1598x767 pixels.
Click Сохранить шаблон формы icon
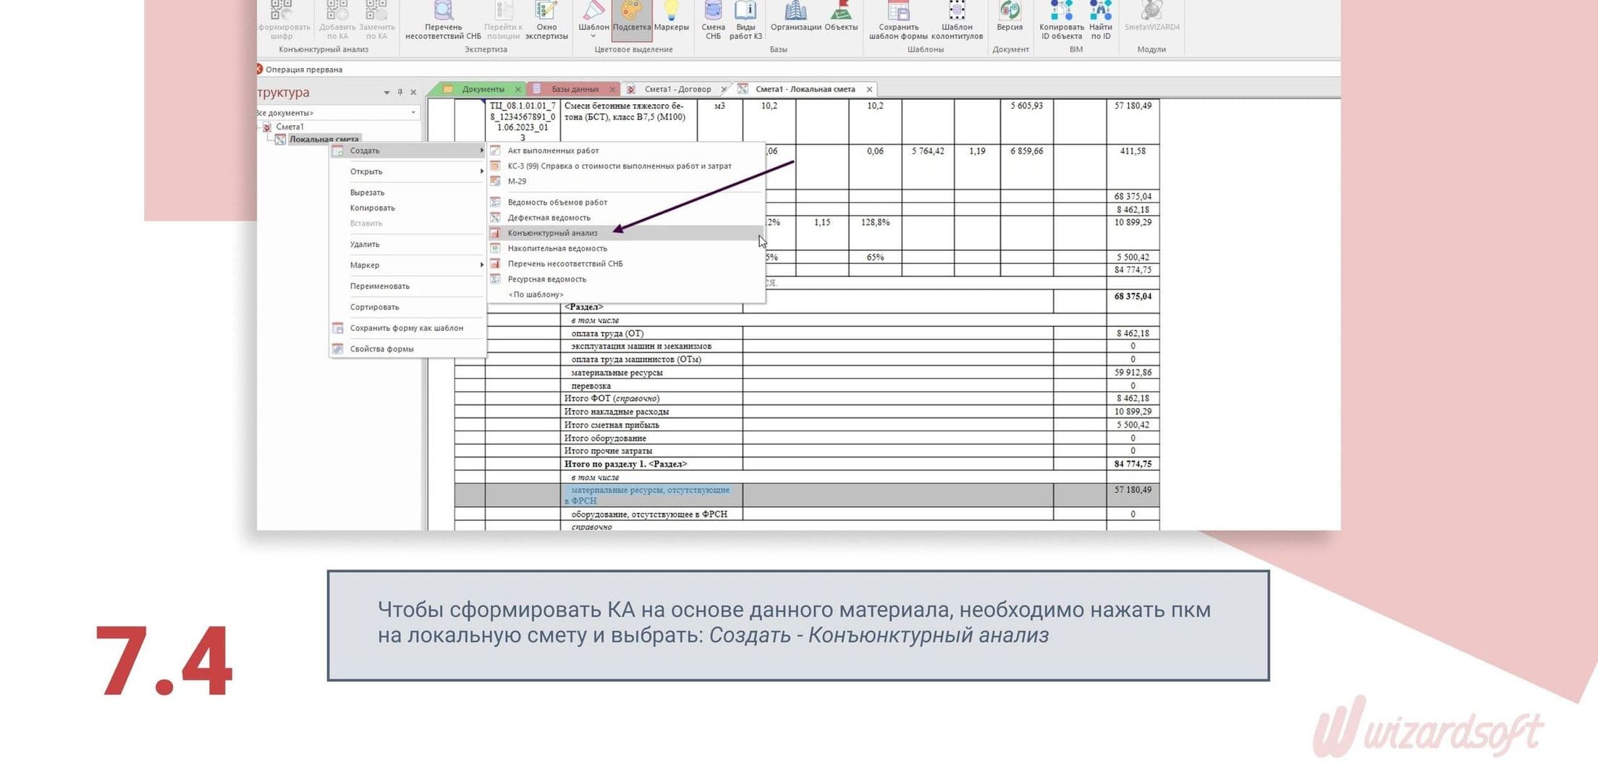click(x=898, y=20)
